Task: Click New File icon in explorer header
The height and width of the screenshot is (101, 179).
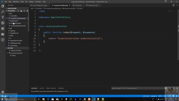Action: 18,11
